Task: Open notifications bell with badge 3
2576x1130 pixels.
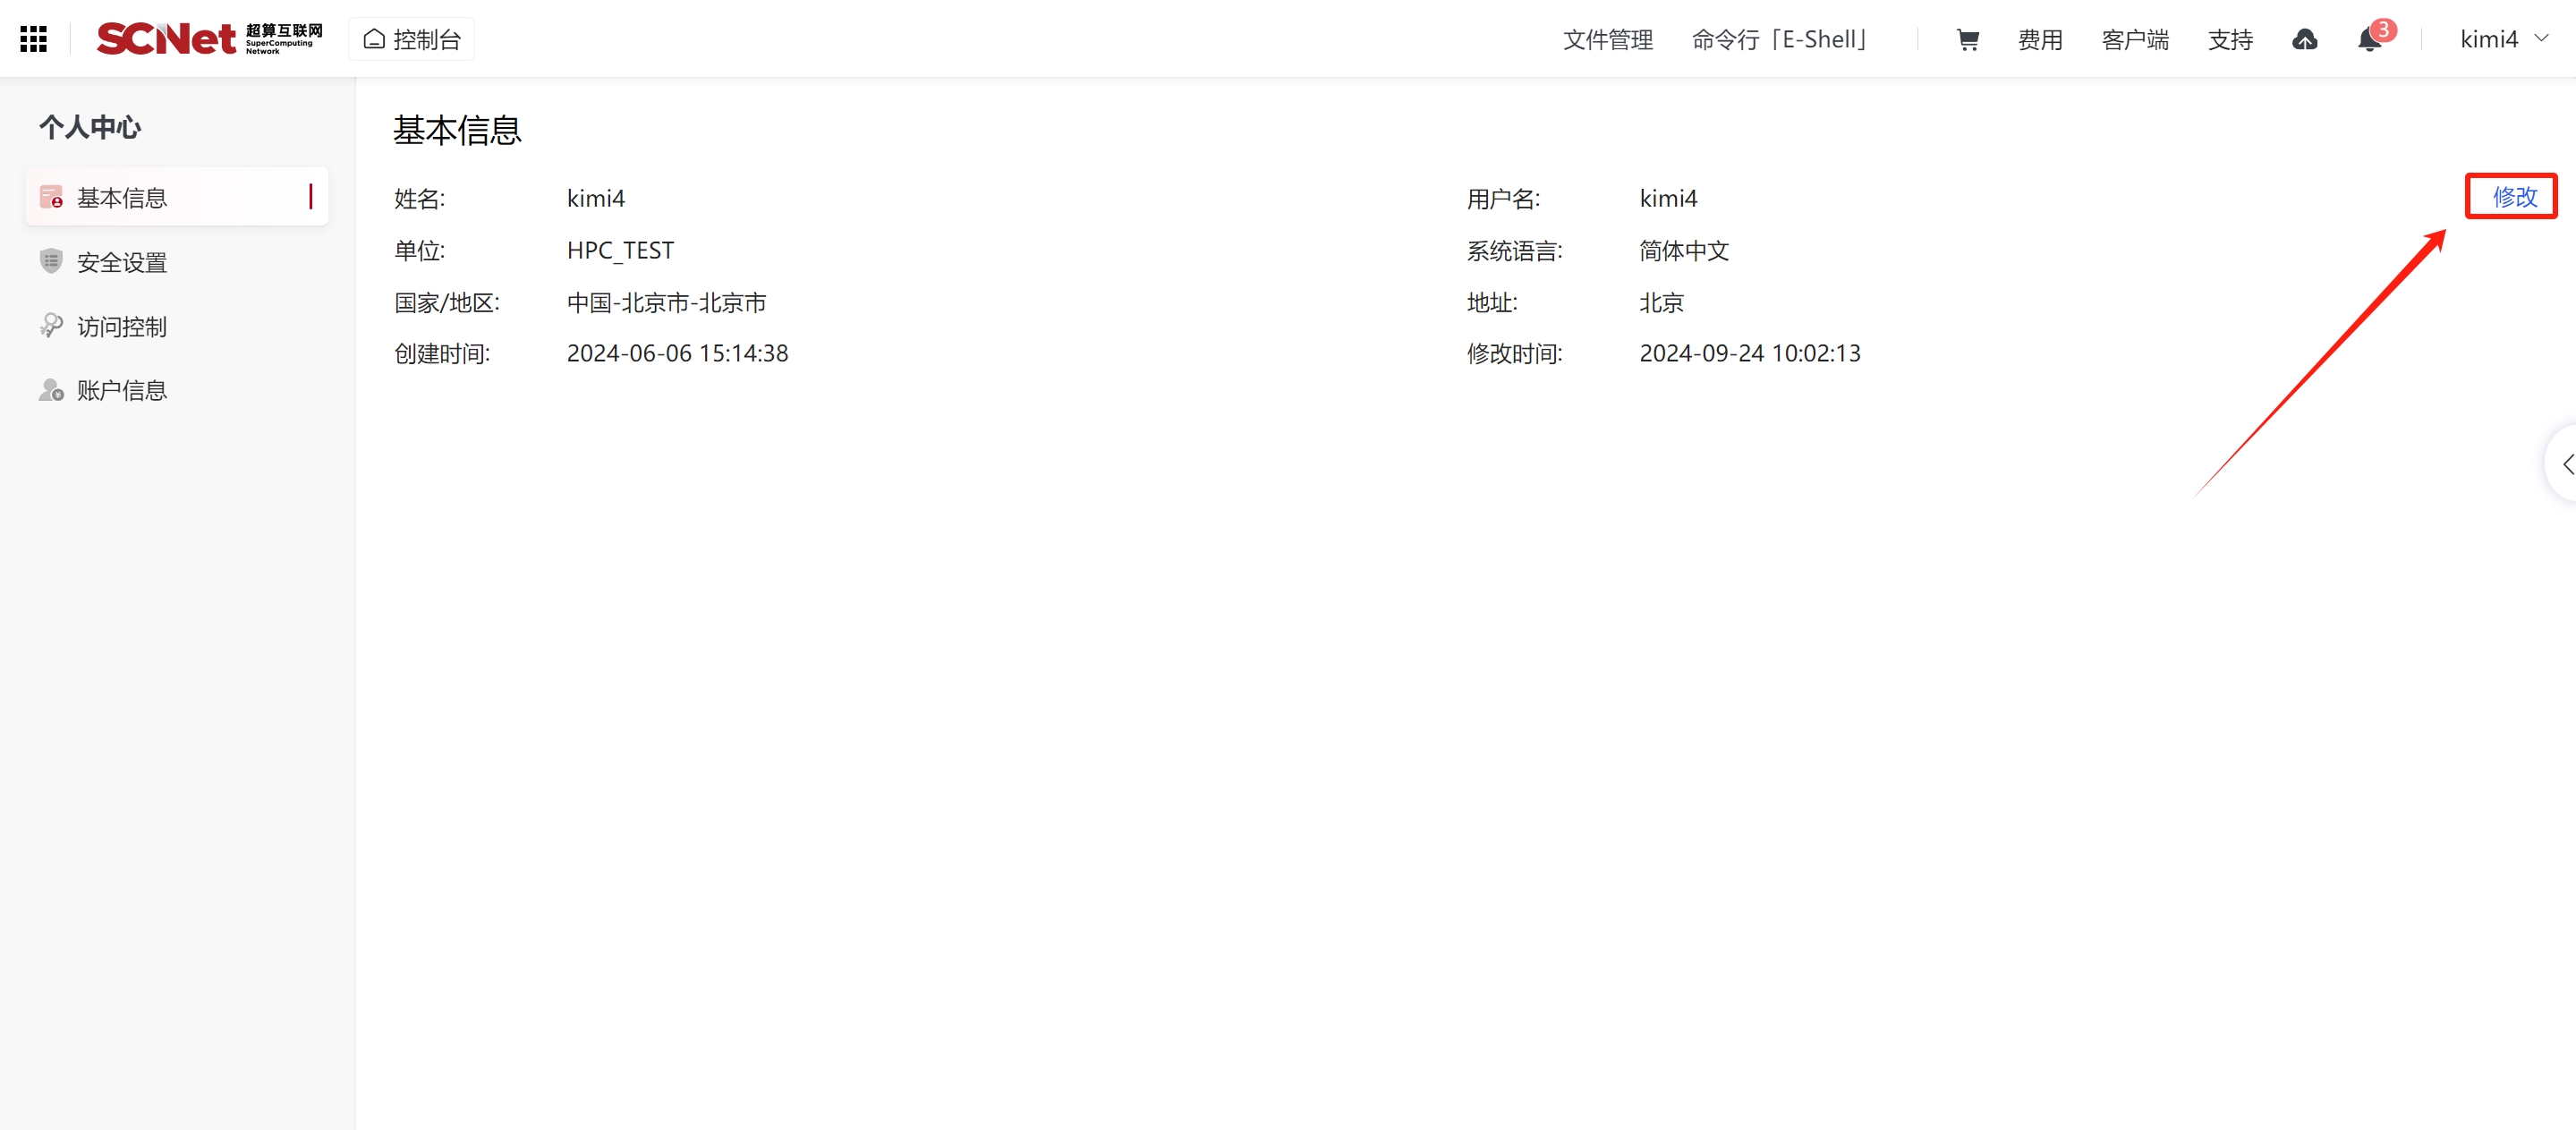Action: (2369, 39)
